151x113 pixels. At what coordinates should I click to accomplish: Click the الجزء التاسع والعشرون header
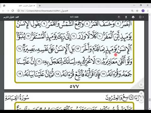point(125,98)
